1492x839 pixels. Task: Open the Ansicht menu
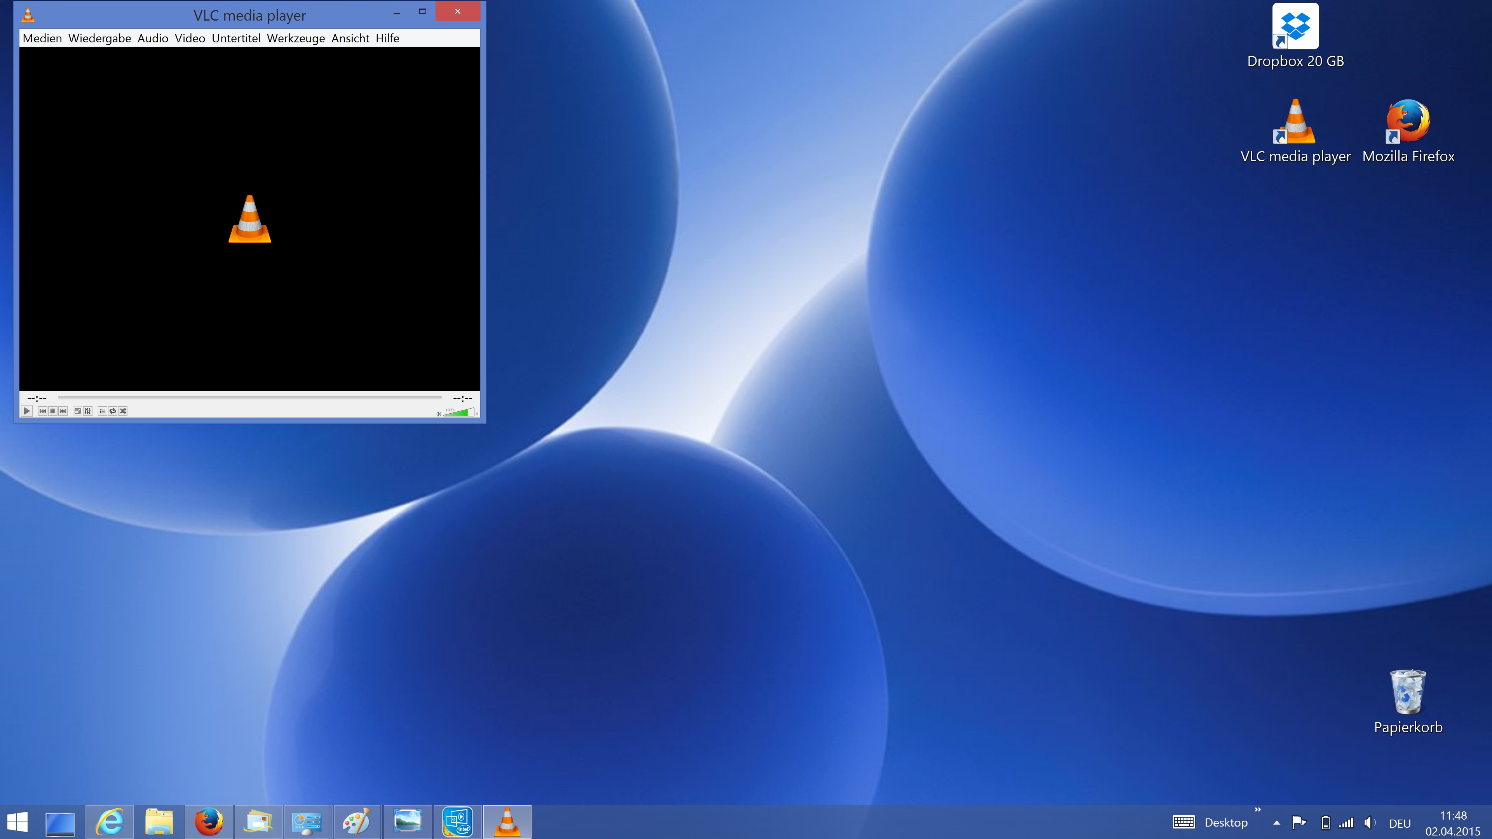[x=350, y=38]
